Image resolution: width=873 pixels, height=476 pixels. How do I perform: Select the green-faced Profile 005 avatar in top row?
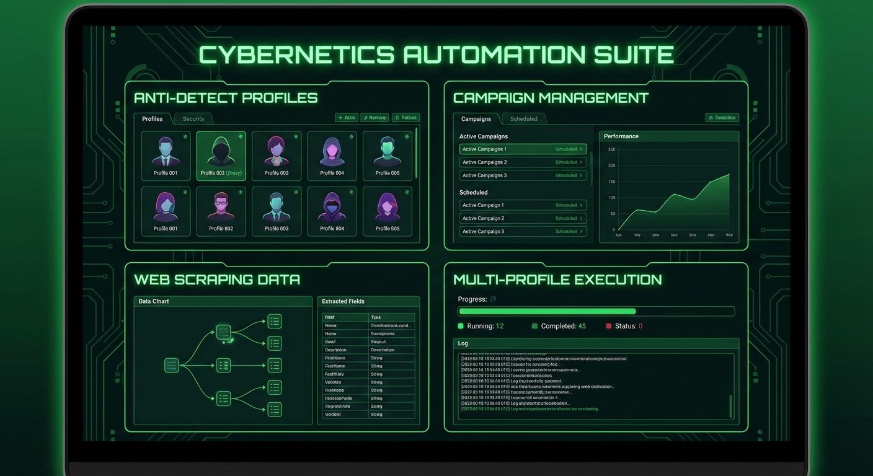388,151
